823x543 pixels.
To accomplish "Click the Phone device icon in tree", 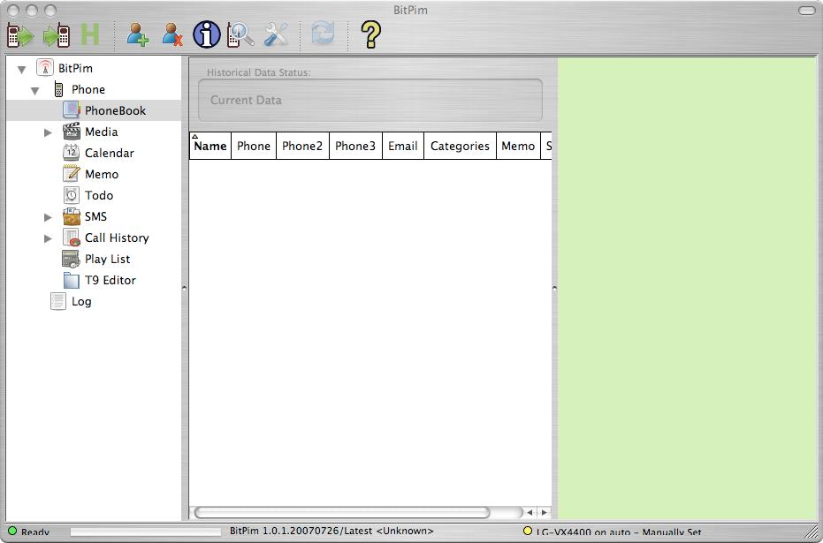I will tap(58, 89).
